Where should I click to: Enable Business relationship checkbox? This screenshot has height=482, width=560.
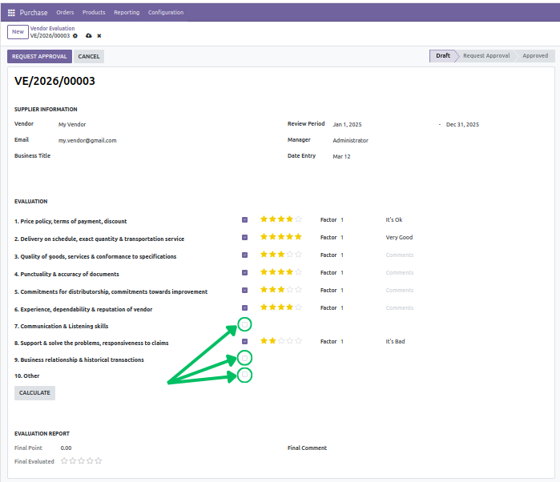(x=244, y=358)
